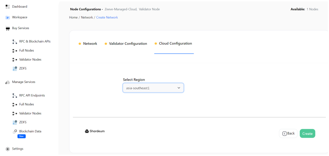Go to Full Nodes under Manage Services

[26, 104]
